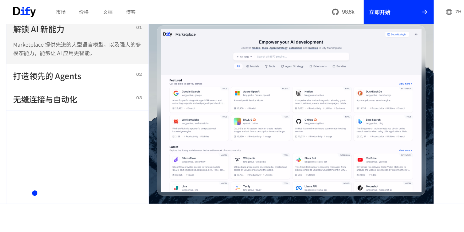The width and height of the screenshot is (464, 232).
Task: Click the 98.6k star count
Action: (x=348, y=12)
